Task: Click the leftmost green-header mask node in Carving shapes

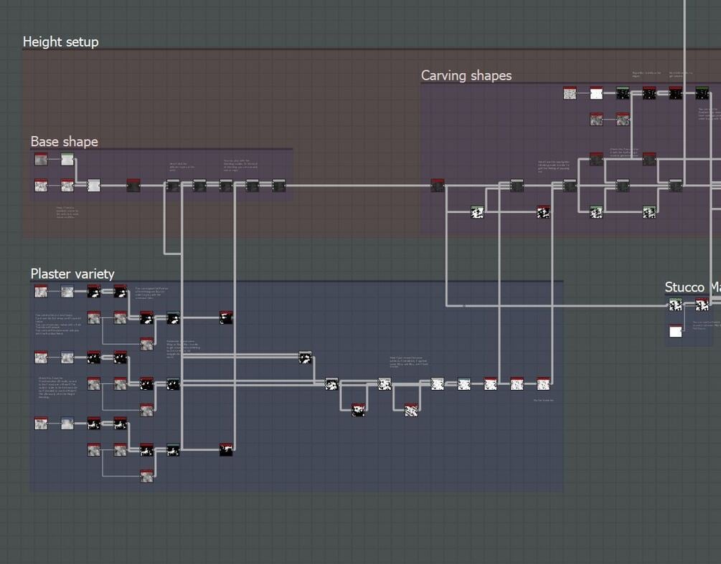Action: coord(477,211)
